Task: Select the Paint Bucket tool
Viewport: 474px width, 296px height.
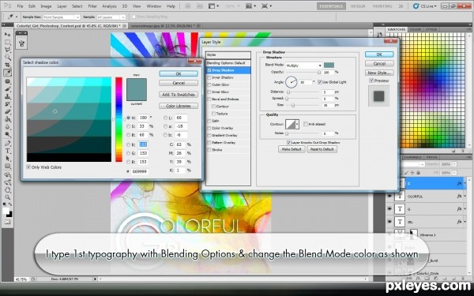Action: coord(7,119)
